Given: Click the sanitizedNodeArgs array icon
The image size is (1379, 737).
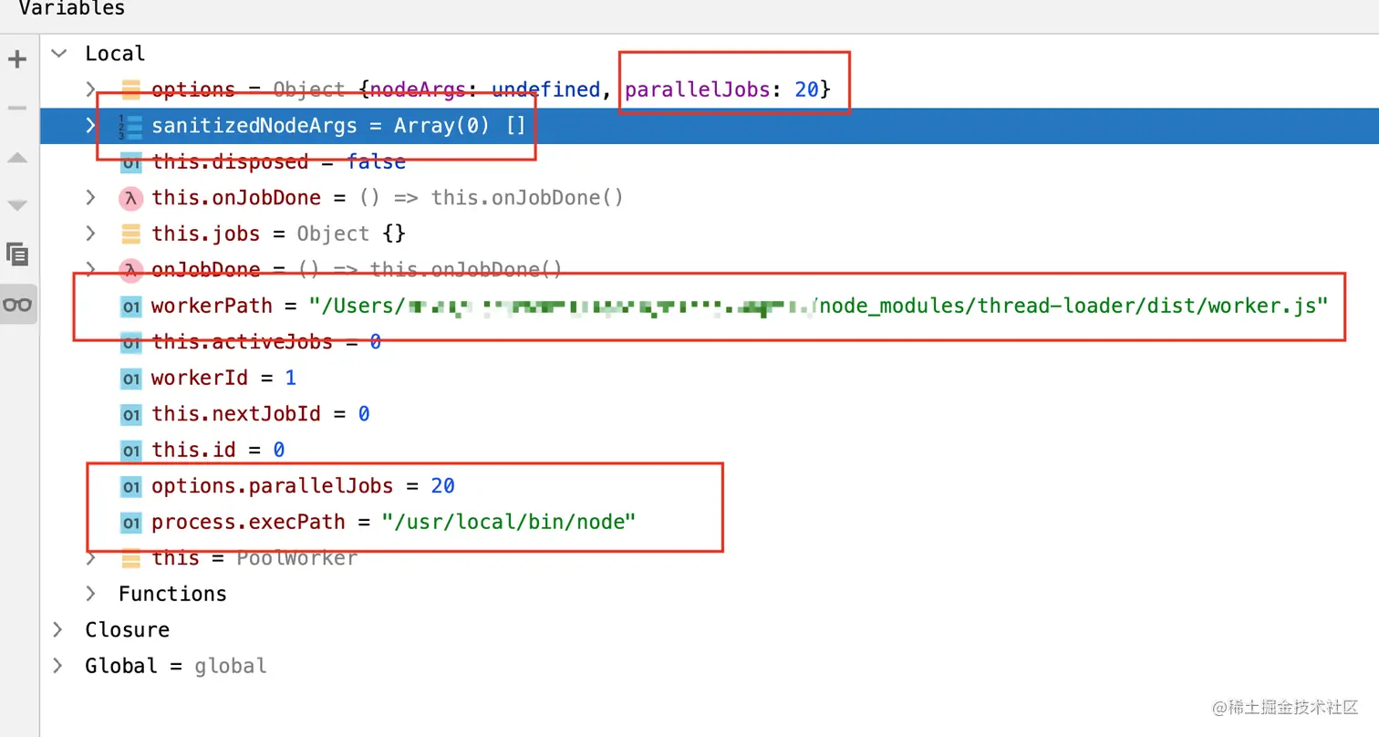Looking at the screenshot, I should [131, 126].
